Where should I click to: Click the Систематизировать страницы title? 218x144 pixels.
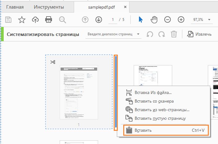[43, 34]
